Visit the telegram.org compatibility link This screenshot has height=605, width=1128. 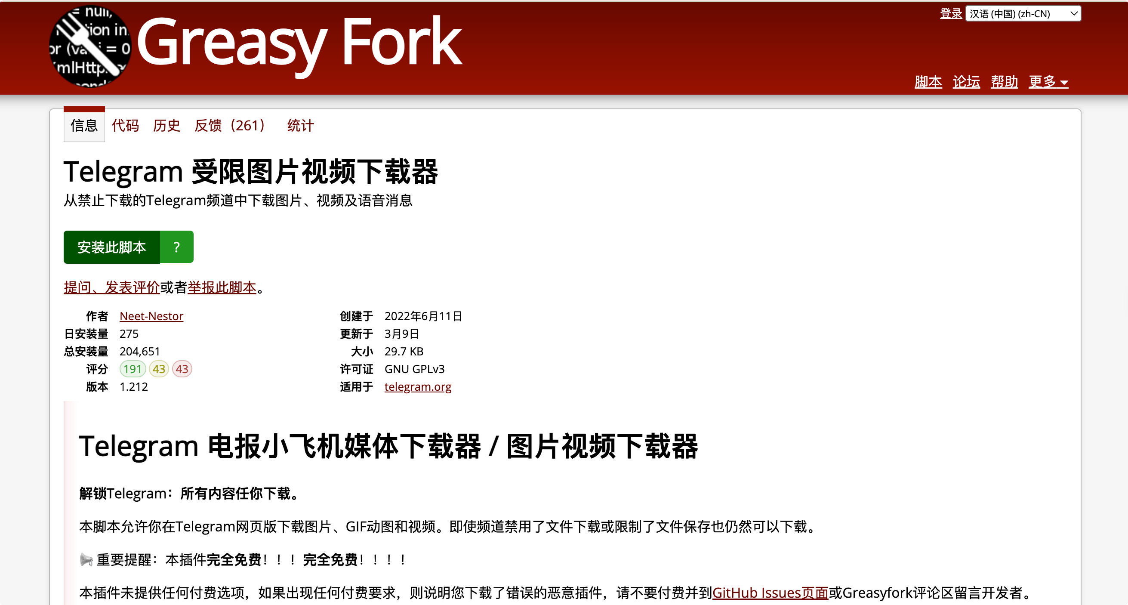click(x=418, y=386)
